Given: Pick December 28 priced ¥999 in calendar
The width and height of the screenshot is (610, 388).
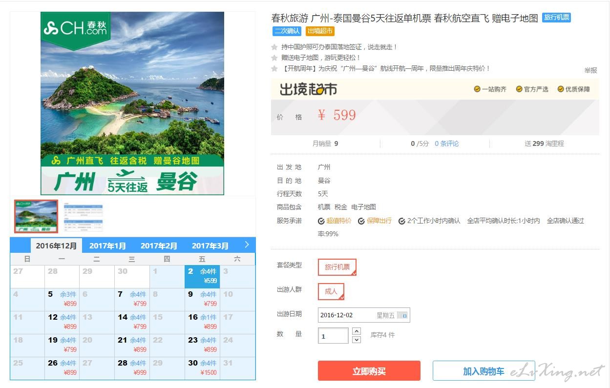Looking at the screenshot, I should pos(132,368).
